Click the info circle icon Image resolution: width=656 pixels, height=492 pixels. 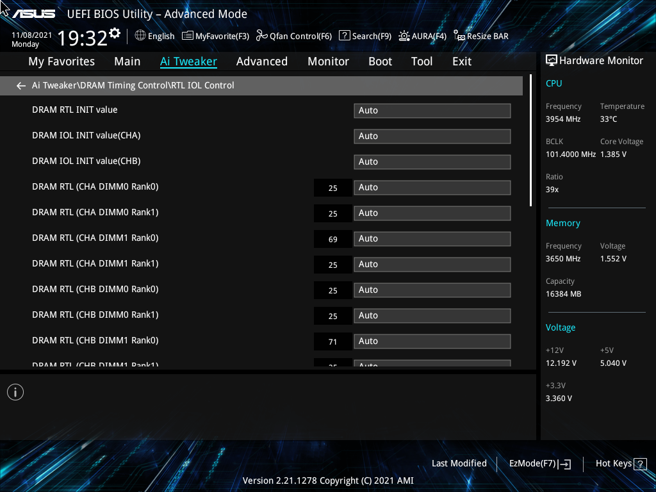click(15, 392)
